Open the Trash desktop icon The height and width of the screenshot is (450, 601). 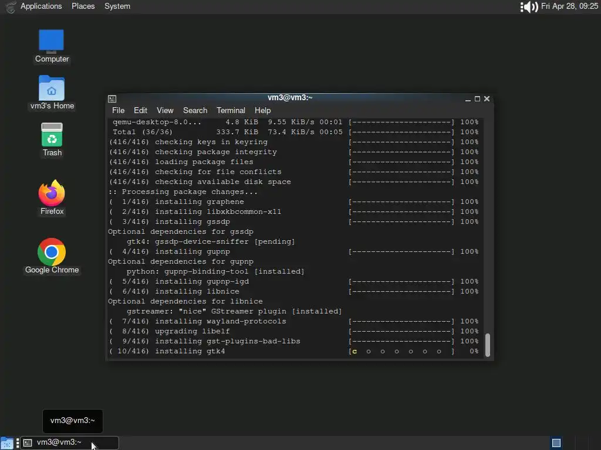coord(52,139)
